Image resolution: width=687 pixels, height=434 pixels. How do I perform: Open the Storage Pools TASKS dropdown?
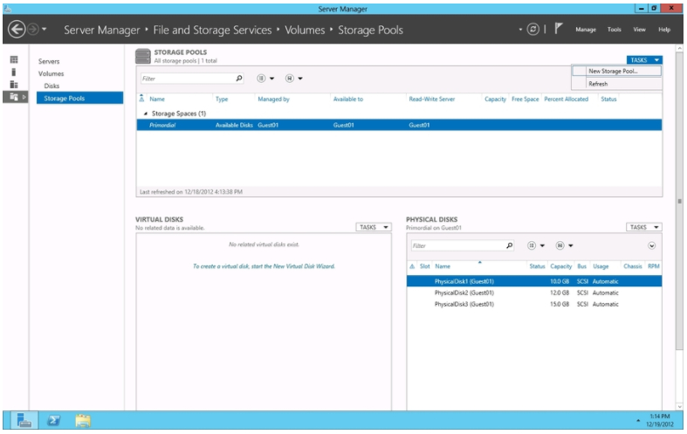(x=644, y=60)
